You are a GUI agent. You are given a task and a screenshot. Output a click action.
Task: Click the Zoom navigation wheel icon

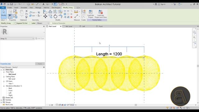coord(194,32)
